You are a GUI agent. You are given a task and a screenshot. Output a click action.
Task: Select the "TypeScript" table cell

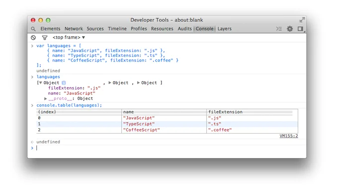164,124
